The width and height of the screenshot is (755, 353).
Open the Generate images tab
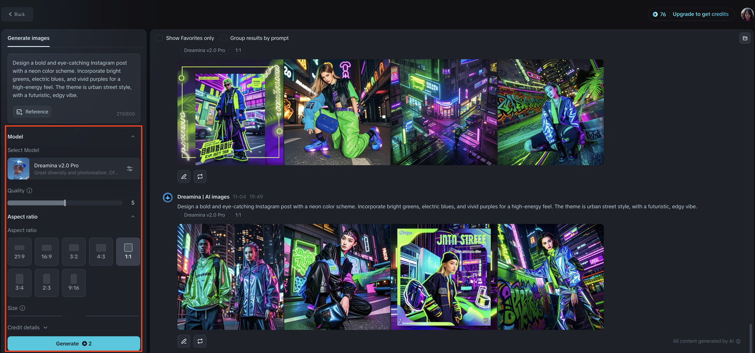[28, 38]
